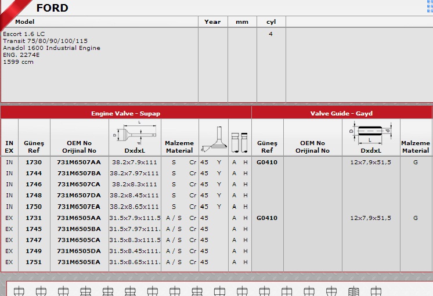Select OEM number 731M6507DA
The image size is (433, 296).
79,196
